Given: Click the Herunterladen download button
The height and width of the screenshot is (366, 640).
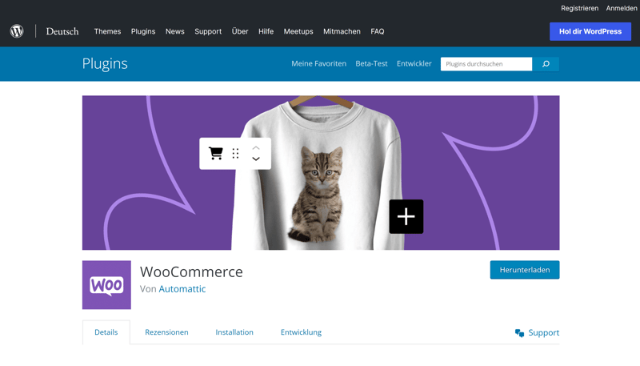Looking at the screenshot, I should point(525,270).
